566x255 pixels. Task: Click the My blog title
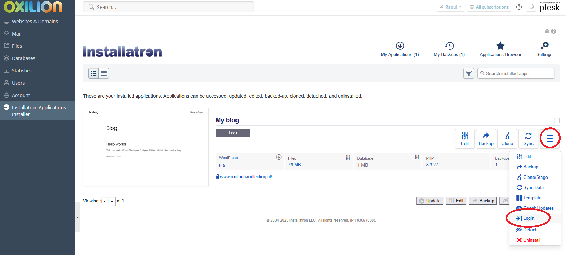point(227,120)
